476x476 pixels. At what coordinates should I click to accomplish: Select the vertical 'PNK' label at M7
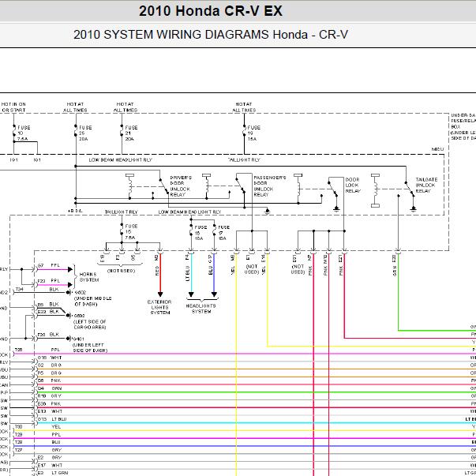coord(310,271)
